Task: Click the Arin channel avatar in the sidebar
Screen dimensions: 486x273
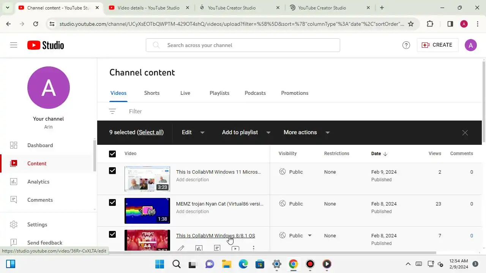Action: (49, 88)
